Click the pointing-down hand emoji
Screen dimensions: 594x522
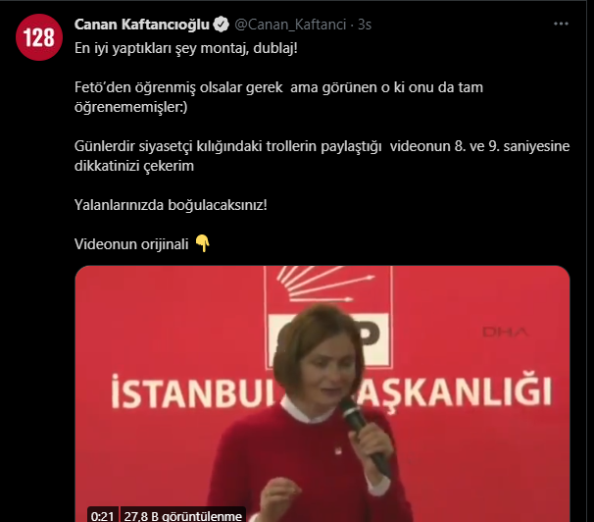click(202, 243)
